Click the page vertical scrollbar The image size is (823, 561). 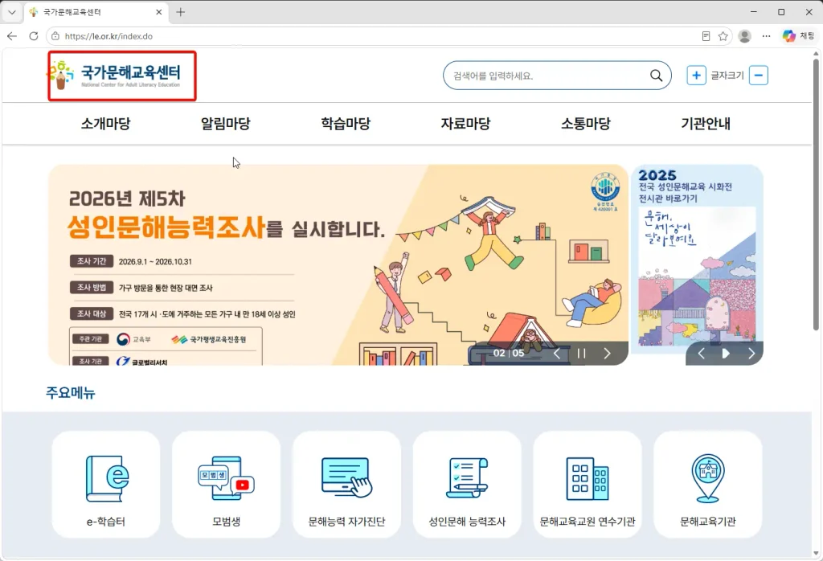(817, 195)
